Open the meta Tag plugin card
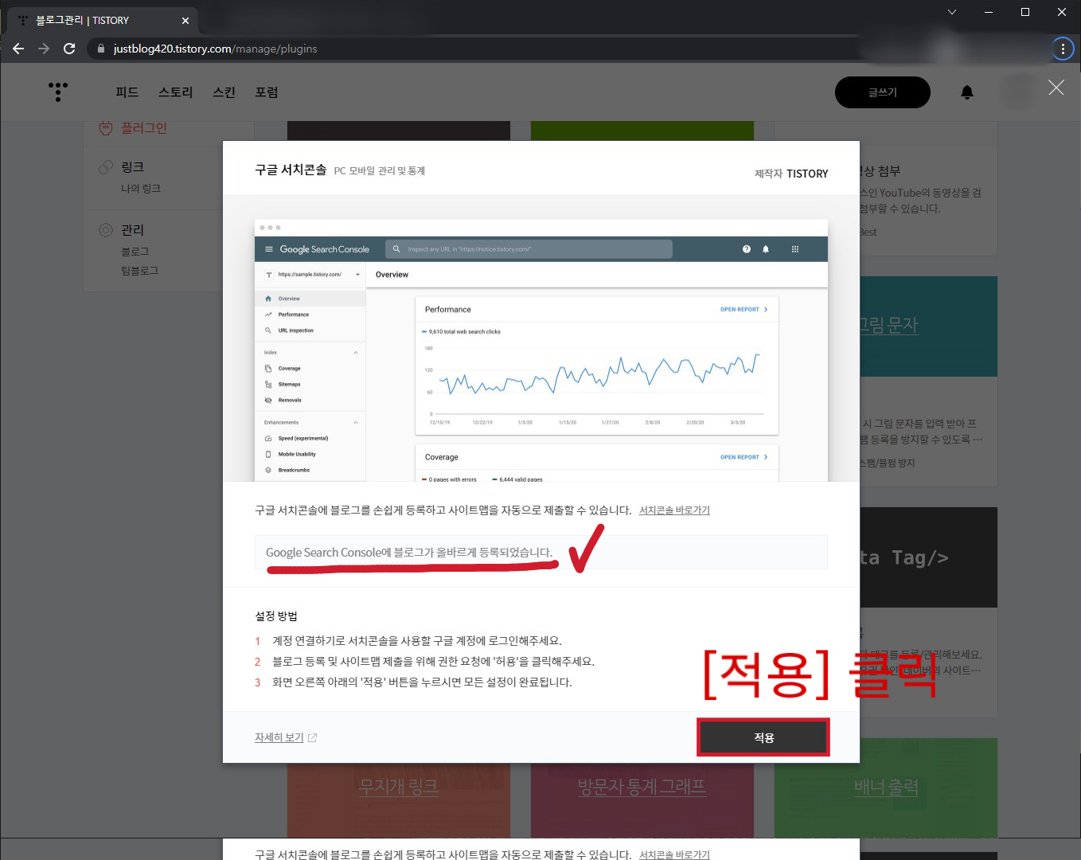The height and width of the screenshot is (860, 1081). pos(928,557)
